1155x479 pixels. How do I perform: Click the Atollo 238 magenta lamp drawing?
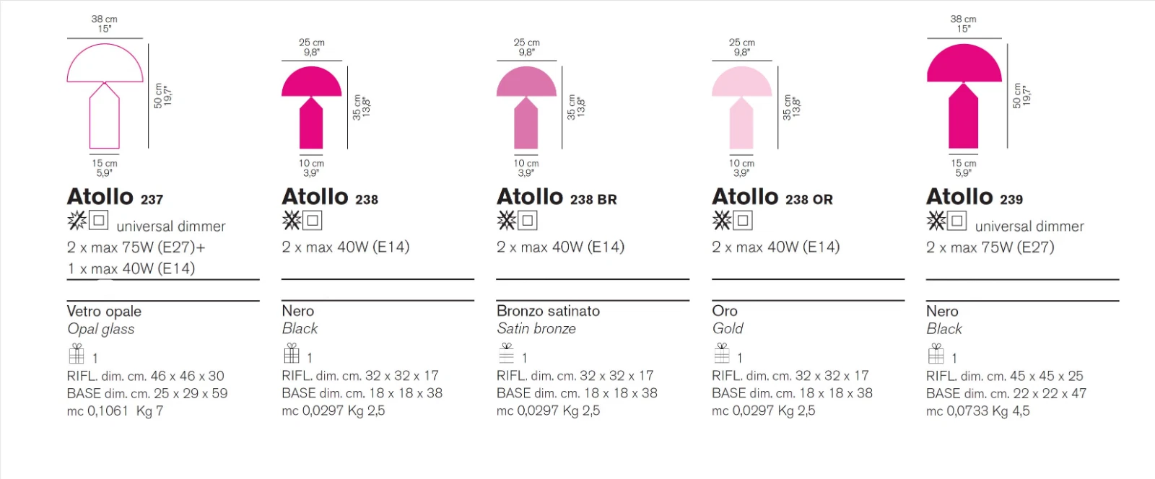point(311,107)
